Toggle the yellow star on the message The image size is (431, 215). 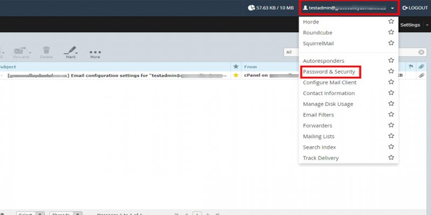236,75
